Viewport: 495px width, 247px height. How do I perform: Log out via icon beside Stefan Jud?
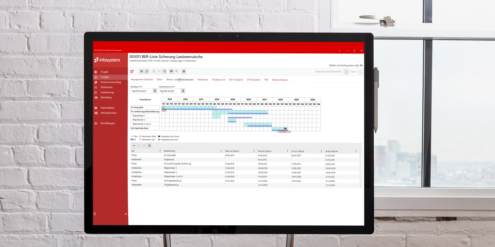[361, 66]
